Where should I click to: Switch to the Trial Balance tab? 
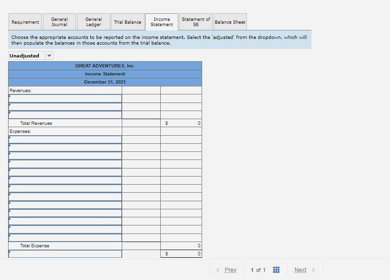[x=127, y=21]
